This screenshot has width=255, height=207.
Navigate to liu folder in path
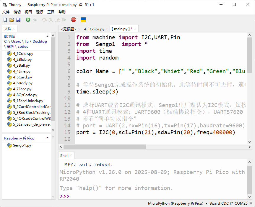coord(27,42)
